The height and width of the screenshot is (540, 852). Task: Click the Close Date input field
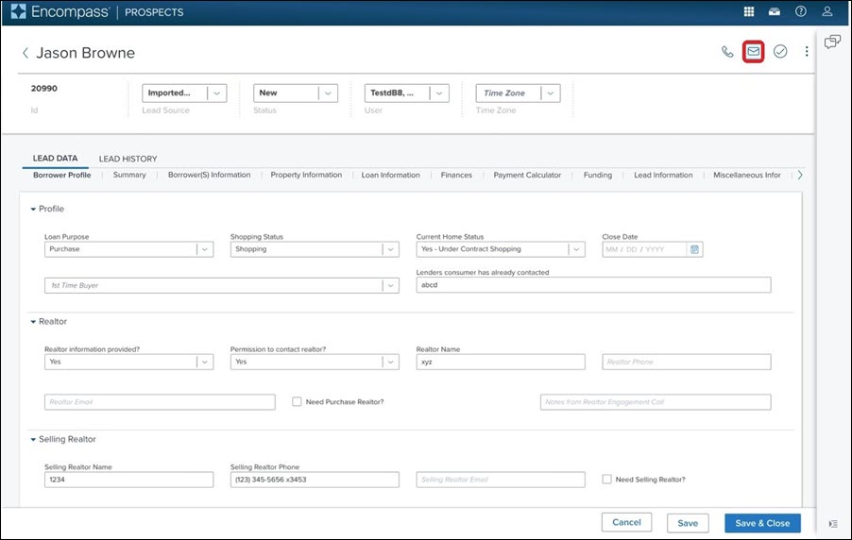644,249
